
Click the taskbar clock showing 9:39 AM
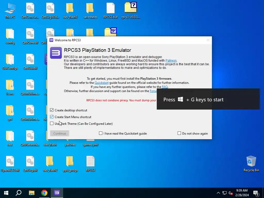242,193
